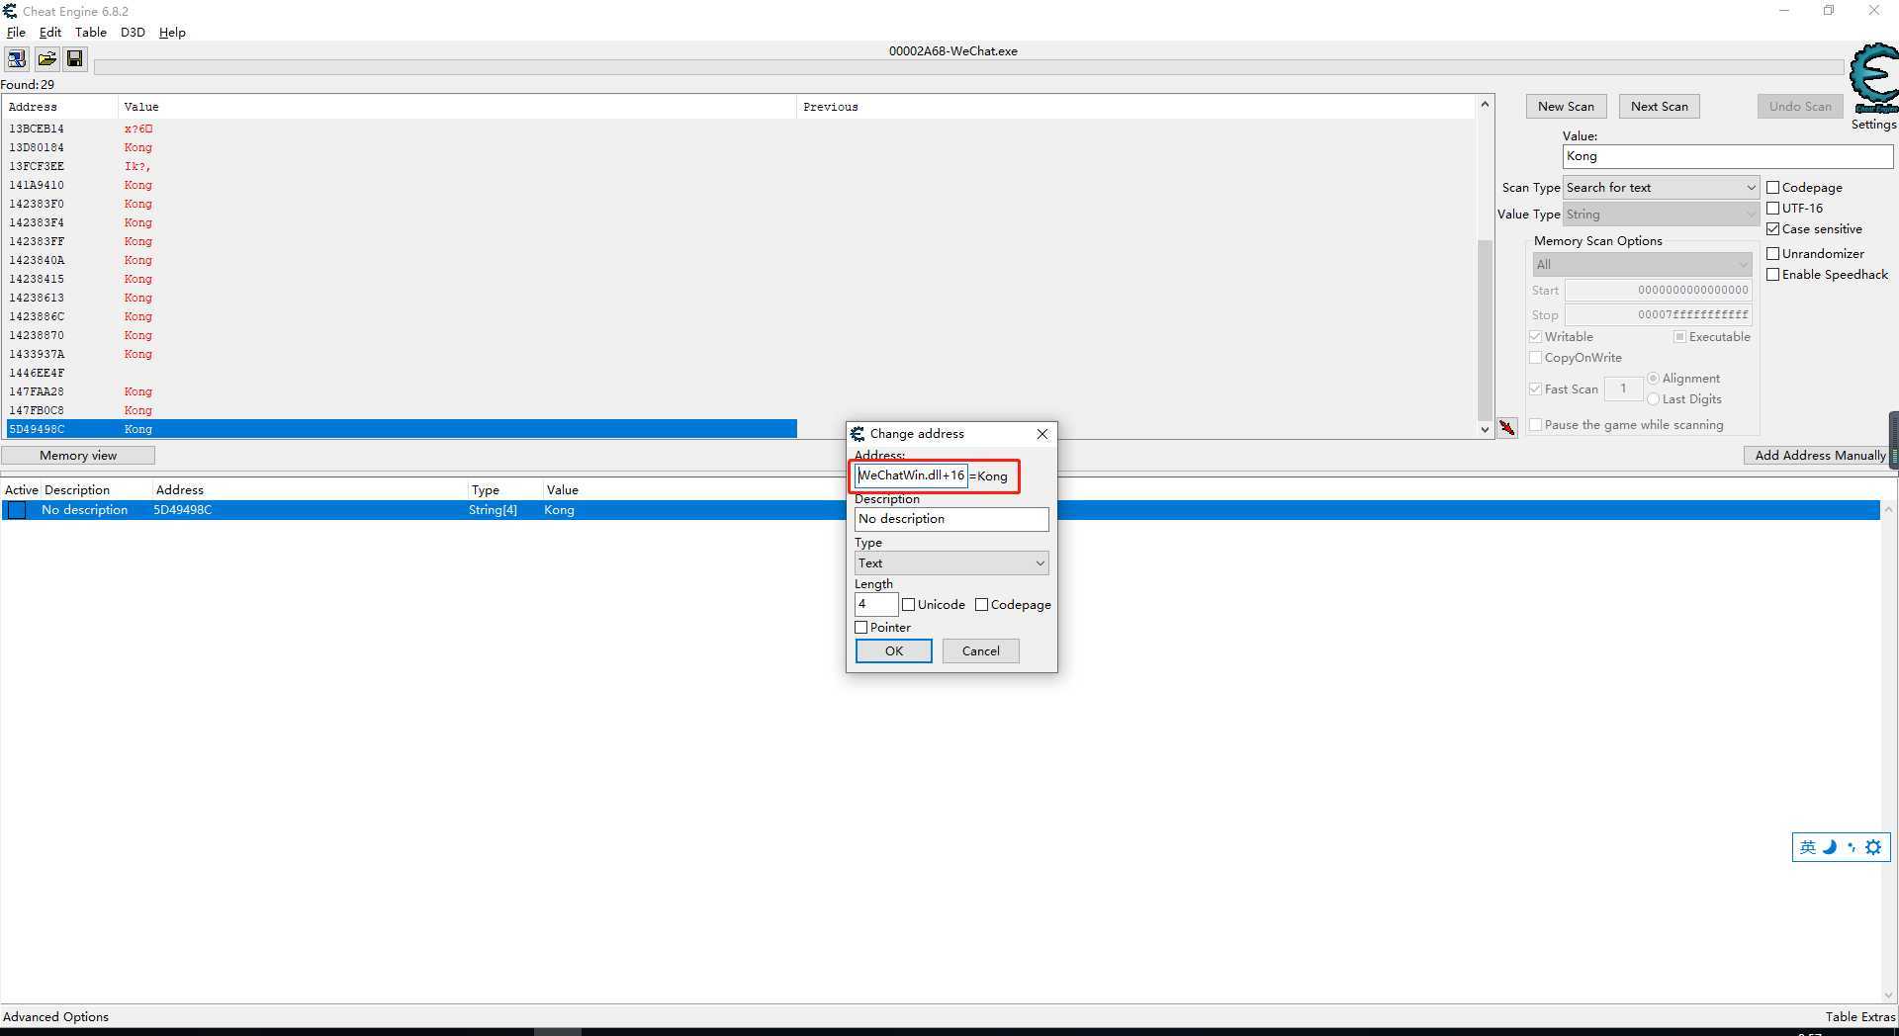The width and height of the screenshot is (1899, 1036).
Task: Open the Scan Type dropdown
Action: click(1661, 188)
